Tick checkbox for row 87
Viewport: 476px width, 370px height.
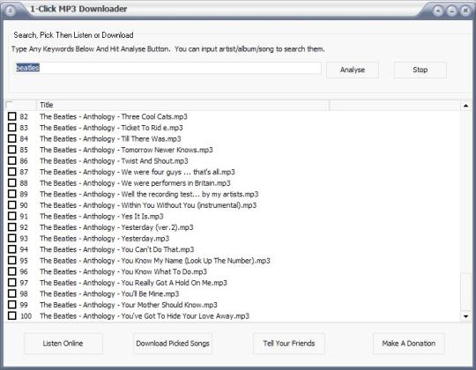[x=12, y=172]
